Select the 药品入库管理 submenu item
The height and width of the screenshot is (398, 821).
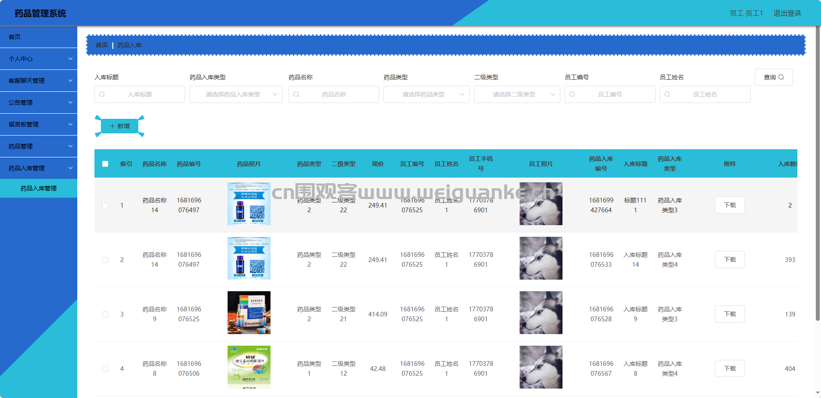pyautogui.click(x=39, y=188)
